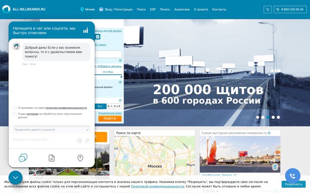
Task: Go to first carousel slide dot
Action: tap(257, 117)
